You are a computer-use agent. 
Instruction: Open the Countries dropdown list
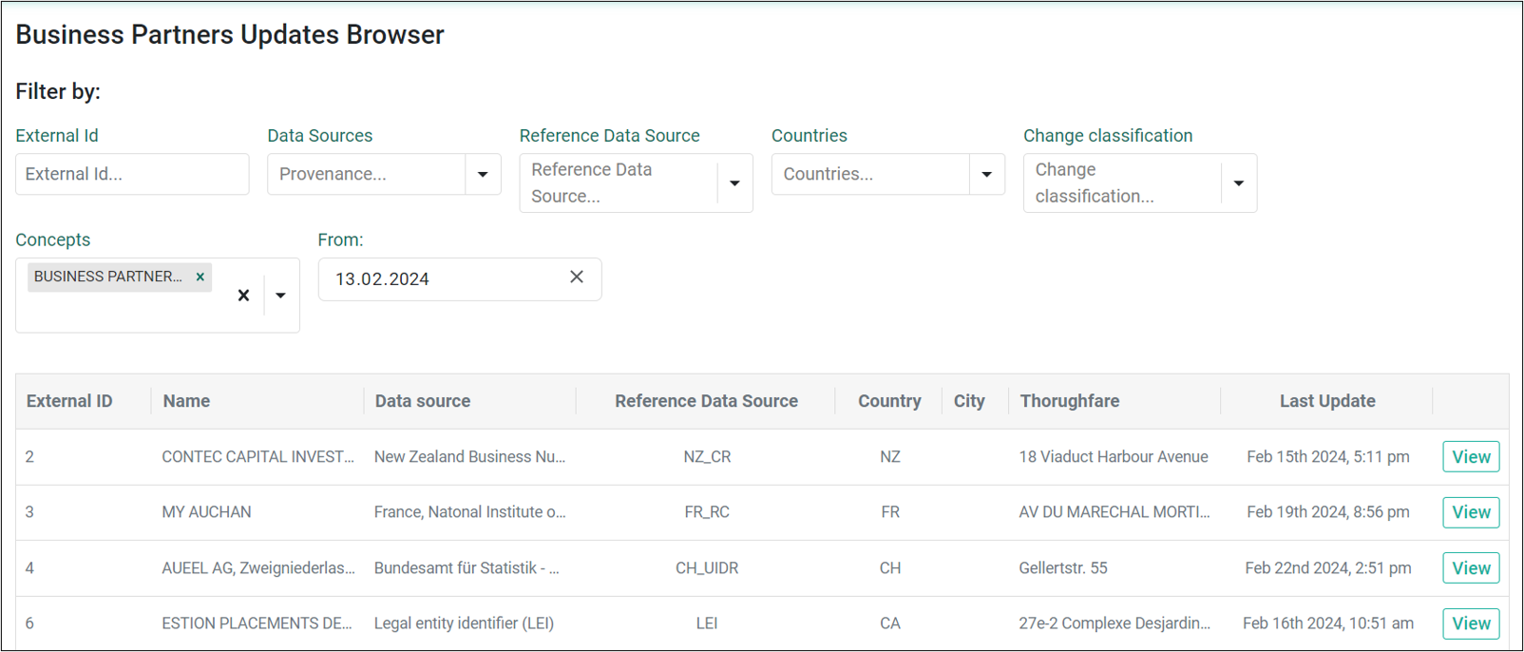[987, 174]
